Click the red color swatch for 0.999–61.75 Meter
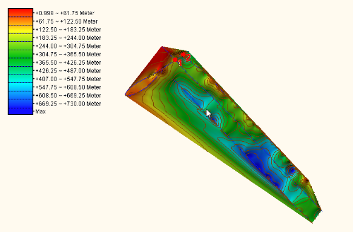 point(21,13)
